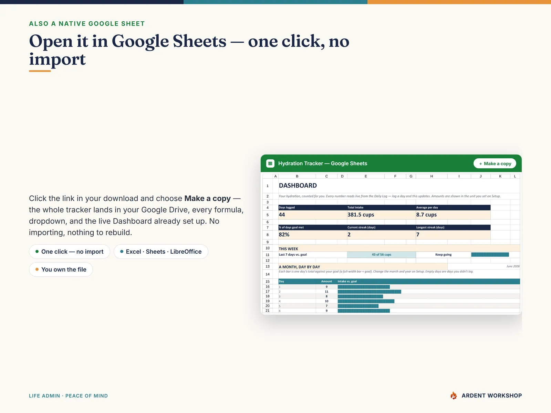Select row number 5 header
551x413 pixels.
point(268,215)
